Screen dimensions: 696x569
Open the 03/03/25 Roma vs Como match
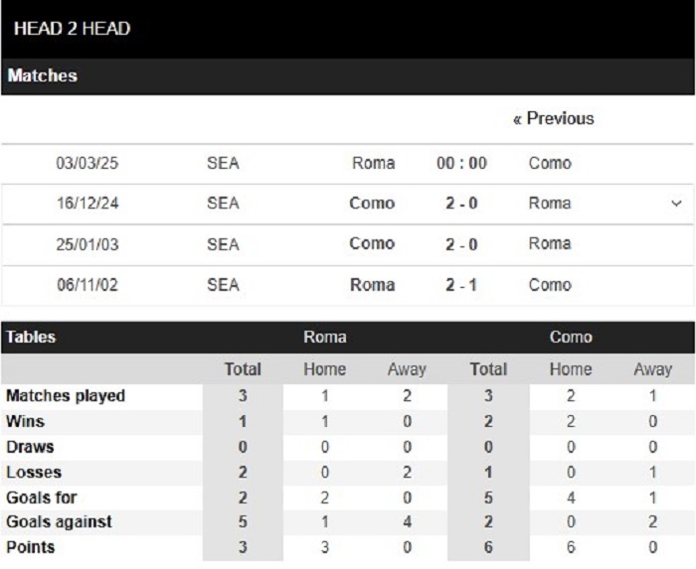[x=348, y=163]
